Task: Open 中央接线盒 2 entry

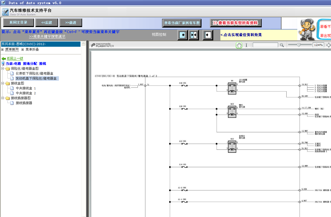Action: [x=26, y=93]
